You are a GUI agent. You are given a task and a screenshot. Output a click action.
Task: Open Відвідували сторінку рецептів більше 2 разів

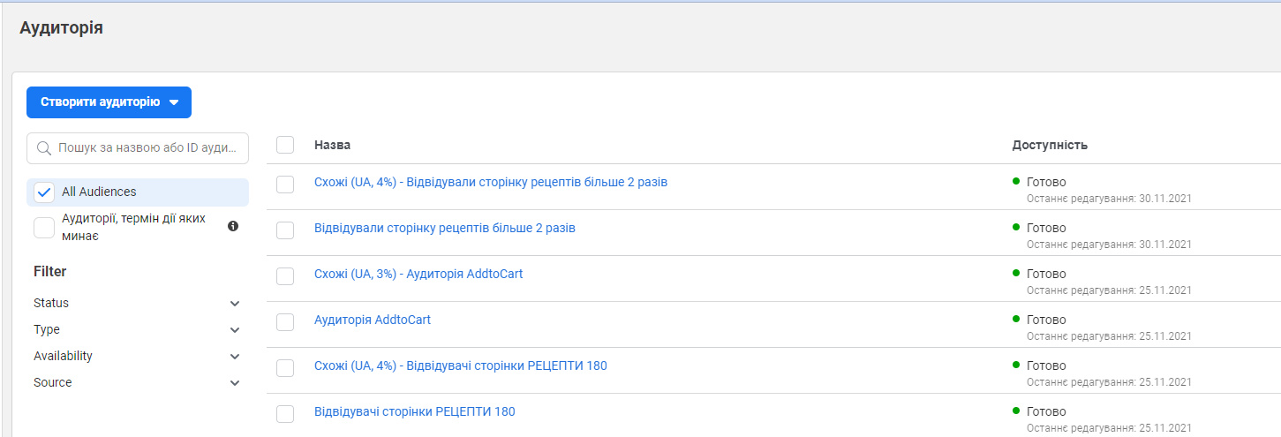[445, 228]
